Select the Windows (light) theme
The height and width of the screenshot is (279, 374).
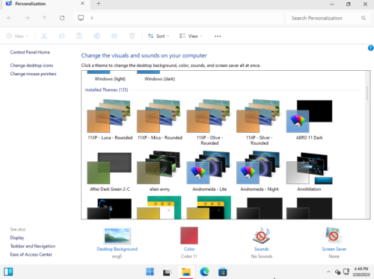click(110, 77)
